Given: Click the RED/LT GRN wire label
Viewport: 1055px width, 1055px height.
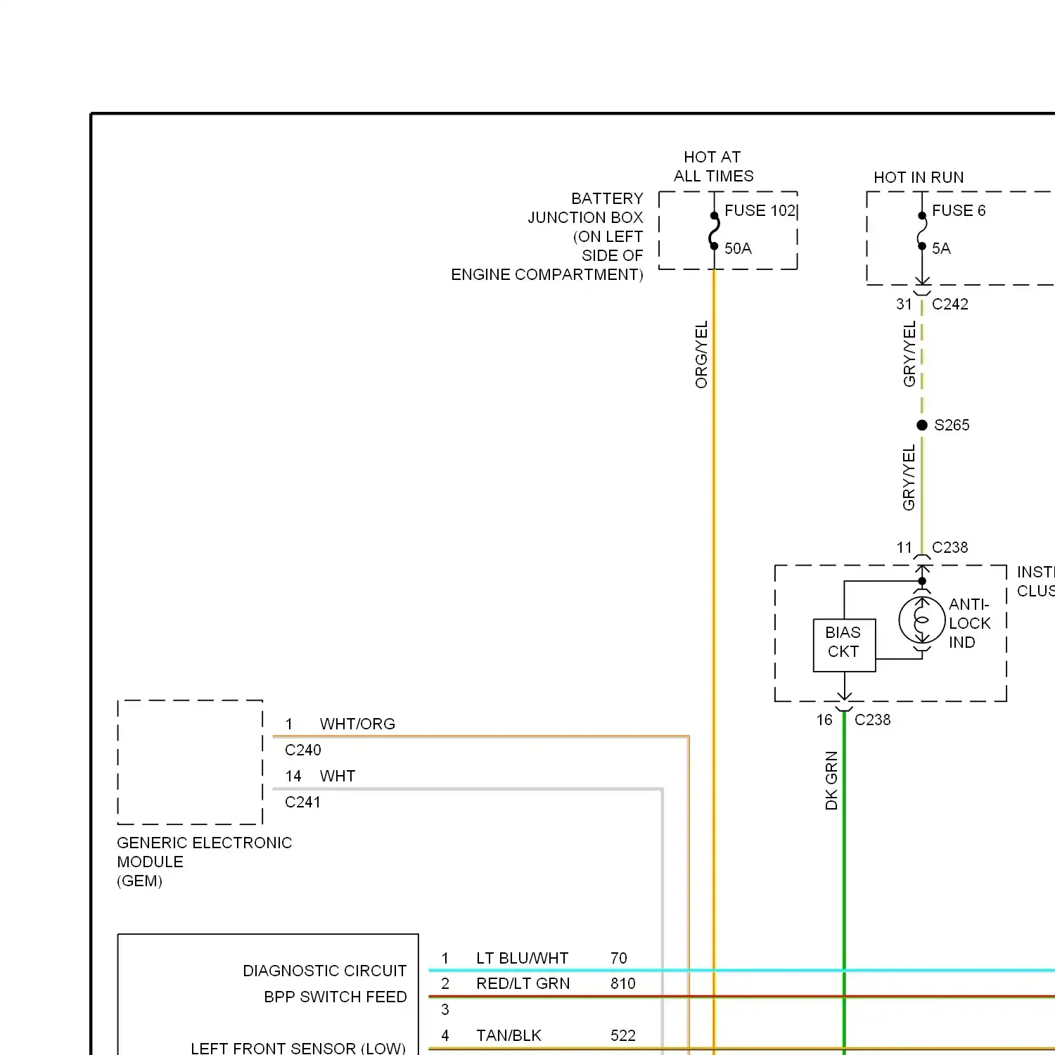Looking at the screenshot, I should [523, 983].
